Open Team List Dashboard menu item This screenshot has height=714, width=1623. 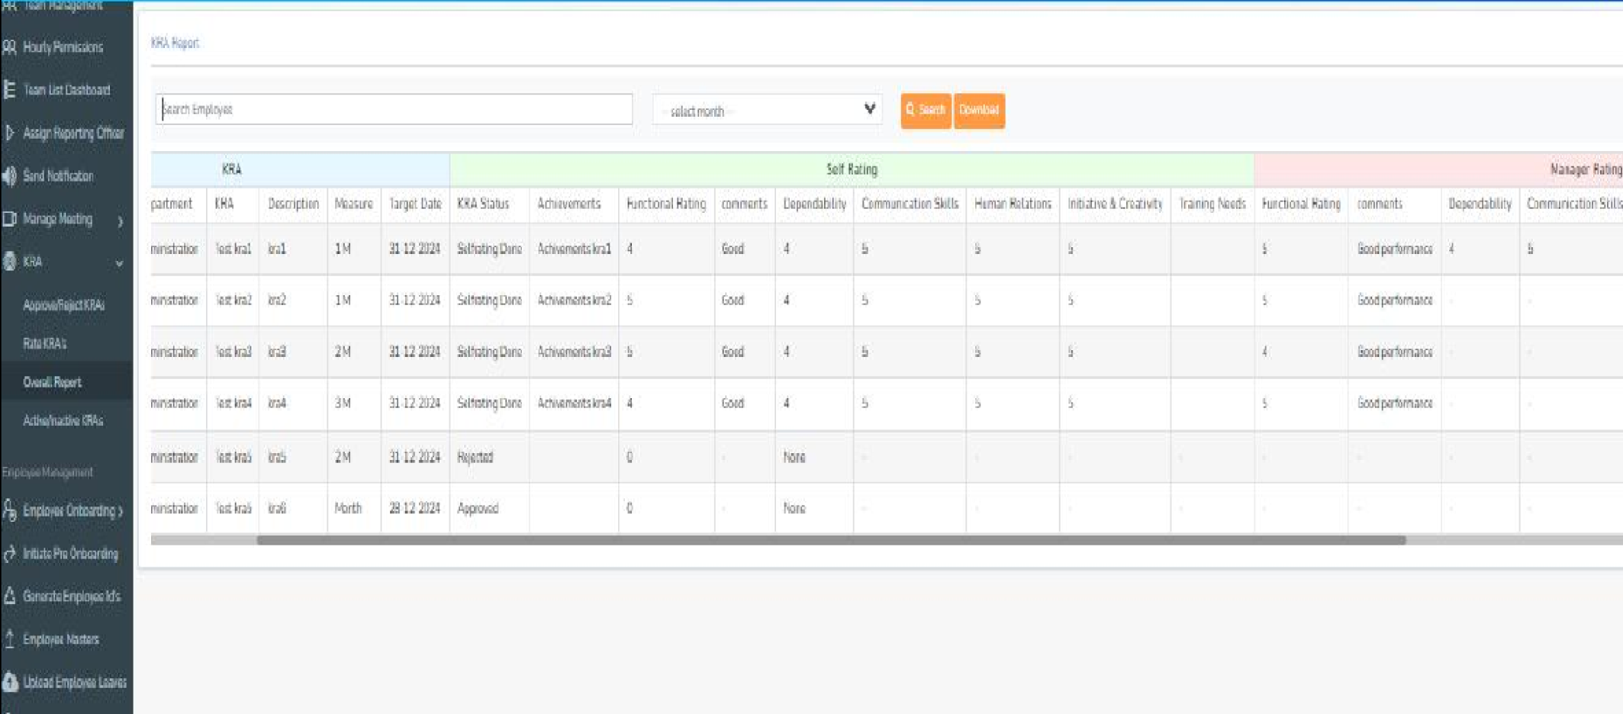[x=66, y=90]
